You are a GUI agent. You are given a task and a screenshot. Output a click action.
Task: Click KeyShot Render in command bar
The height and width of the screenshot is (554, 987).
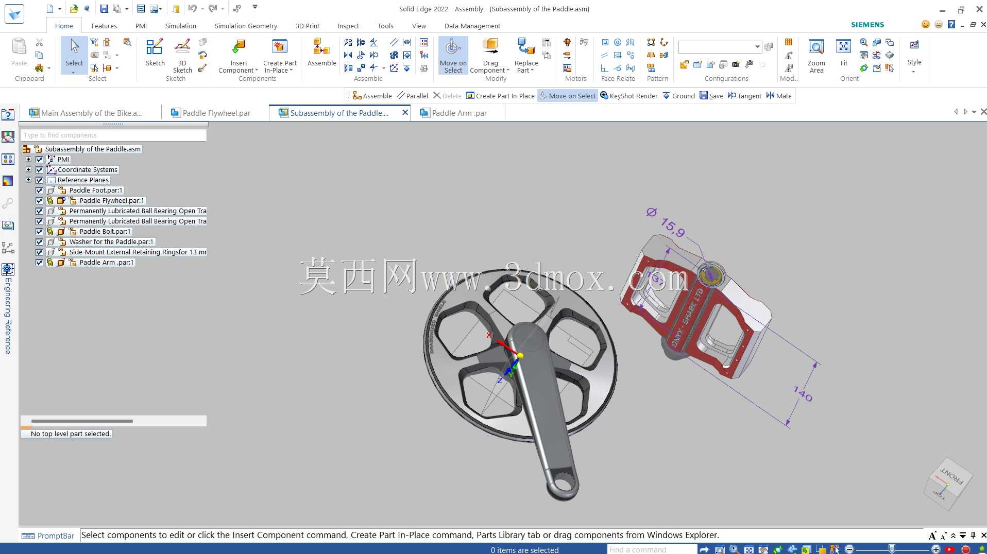coord(629,96)
